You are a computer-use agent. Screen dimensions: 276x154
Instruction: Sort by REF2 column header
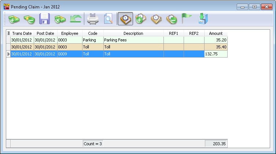(x=194, y=33)
